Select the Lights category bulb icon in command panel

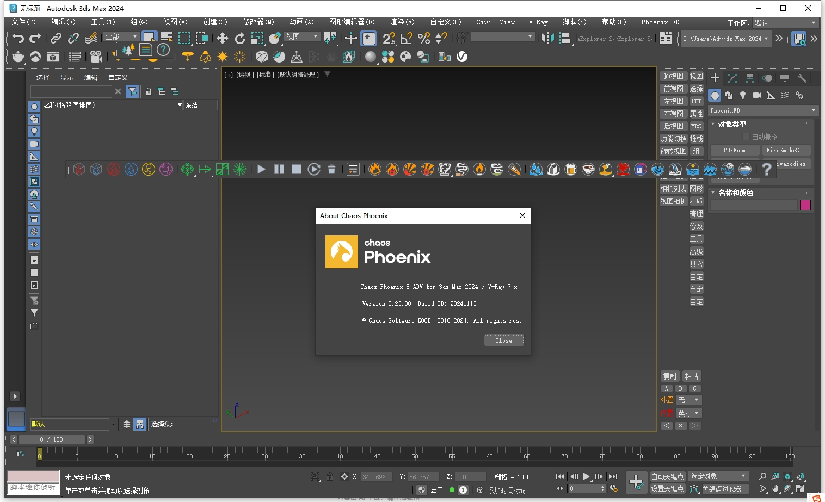743,95
